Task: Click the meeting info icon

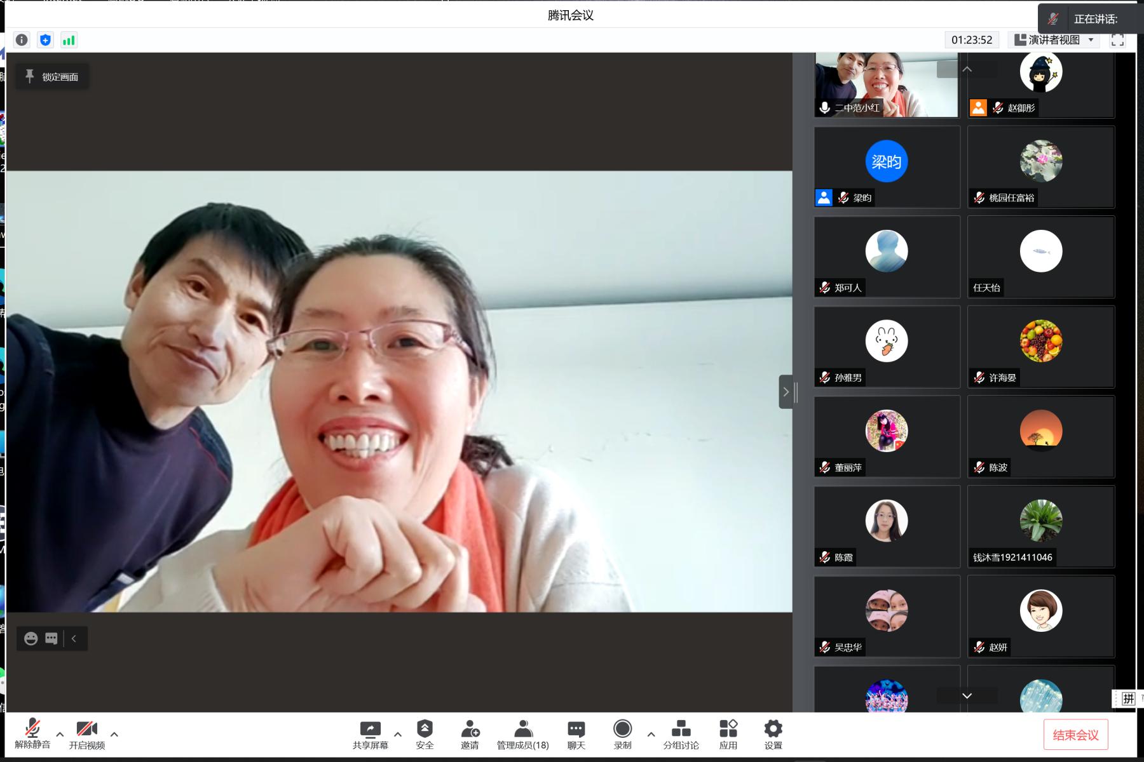Action: point(22,40)
